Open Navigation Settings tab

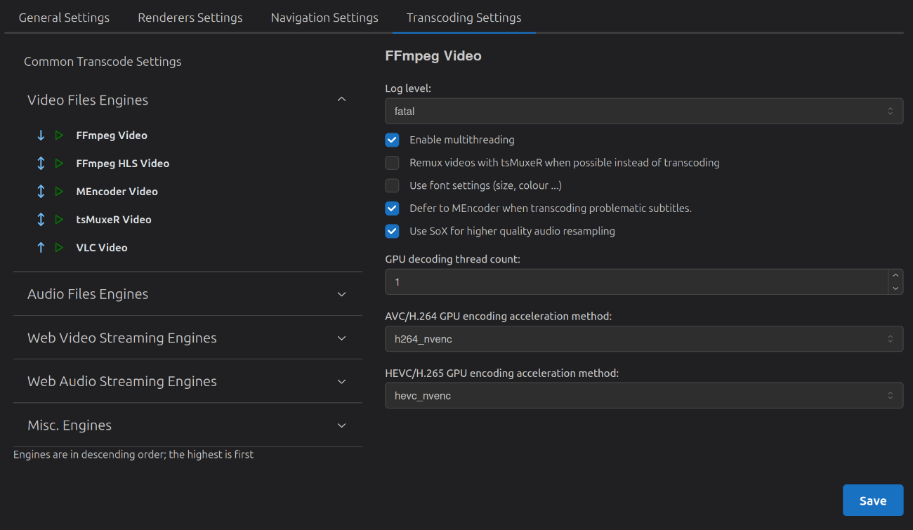(x=324, y=18)
